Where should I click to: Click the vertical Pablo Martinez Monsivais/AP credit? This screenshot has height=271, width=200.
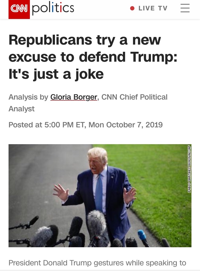coord(189,169)
